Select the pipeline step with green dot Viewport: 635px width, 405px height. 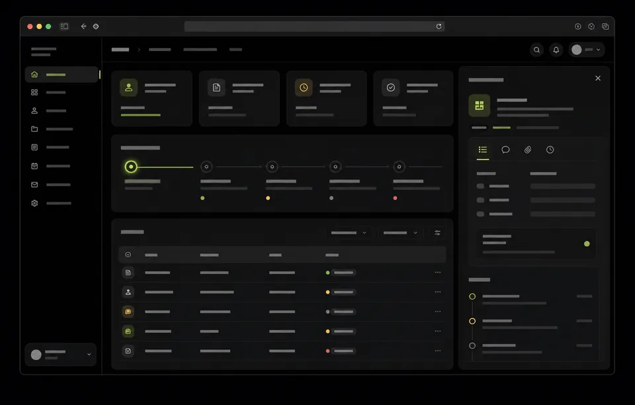[x=206, y=167]
